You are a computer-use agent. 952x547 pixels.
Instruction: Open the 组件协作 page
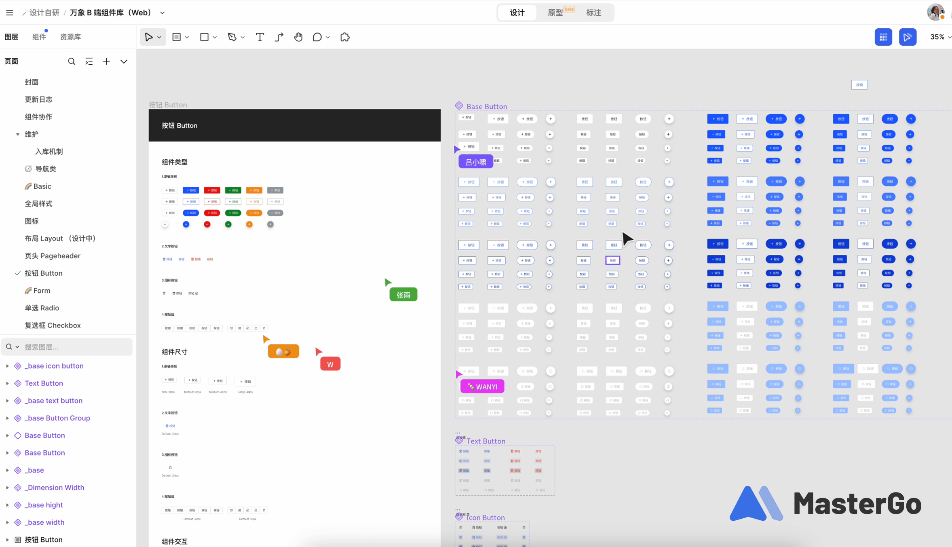[x=38, y=117]
